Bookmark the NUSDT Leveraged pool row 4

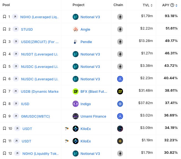pyautogui.click(x=4, y=54)
